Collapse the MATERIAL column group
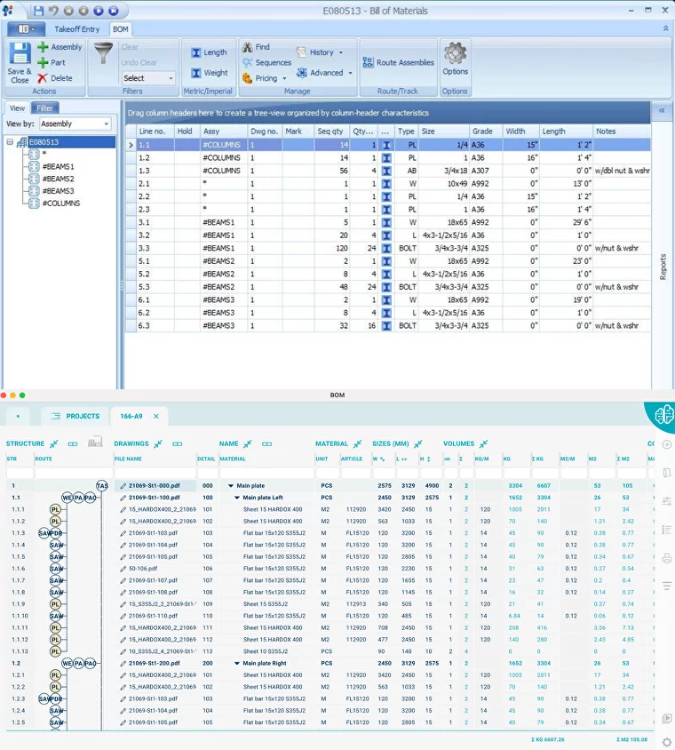Screen dimensions: 675x750 coord(358,444)
